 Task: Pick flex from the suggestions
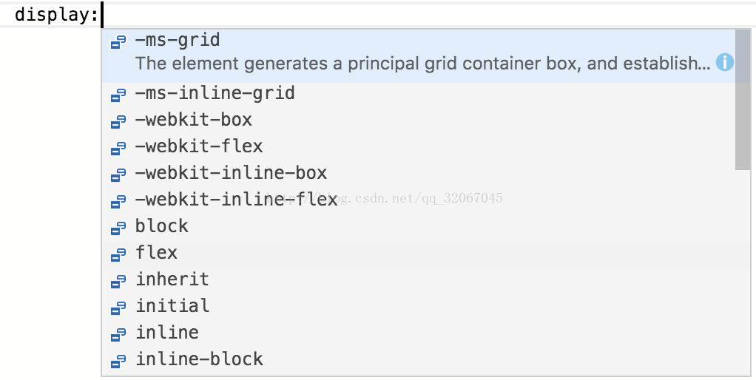pyautogui.click(x=418, y=252)
